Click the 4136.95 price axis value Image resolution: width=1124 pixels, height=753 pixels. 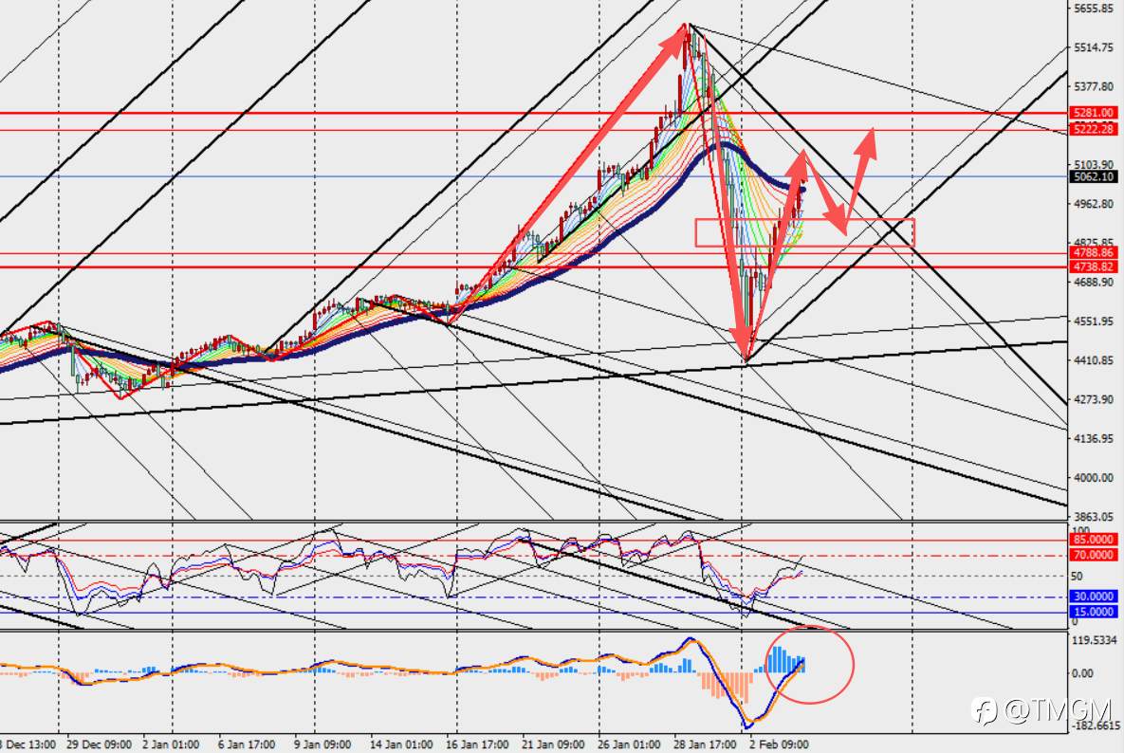tap(1094, 438)
